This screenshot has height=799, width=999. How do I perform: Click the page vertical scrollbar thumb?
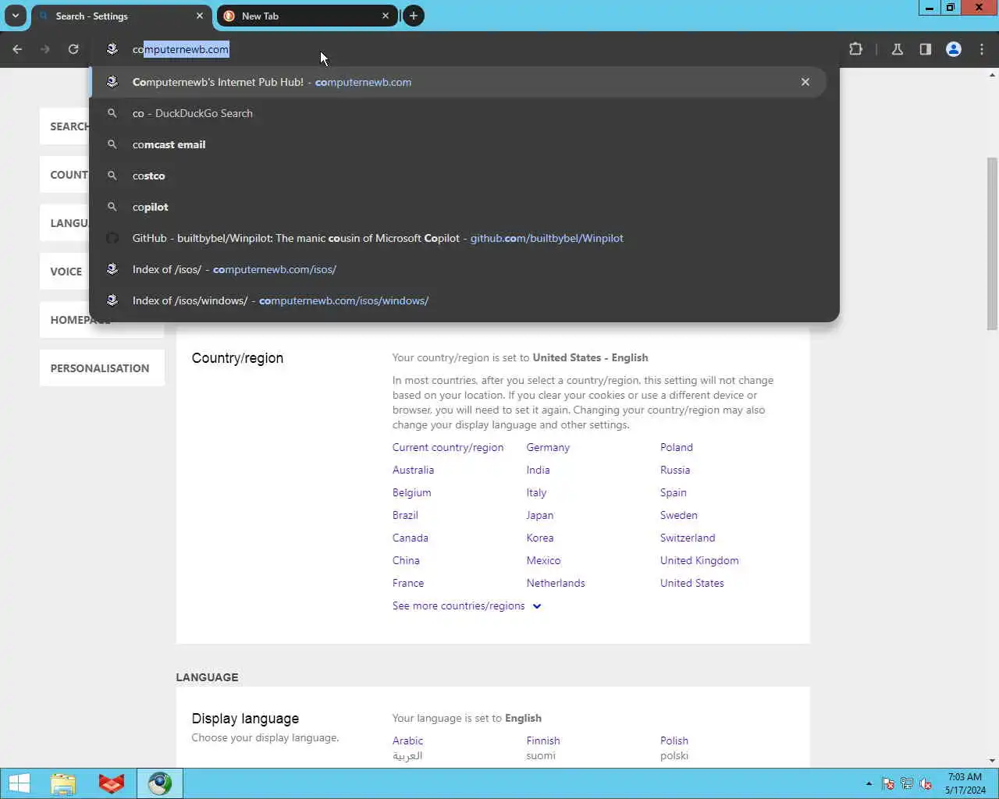tap(992, 243)
